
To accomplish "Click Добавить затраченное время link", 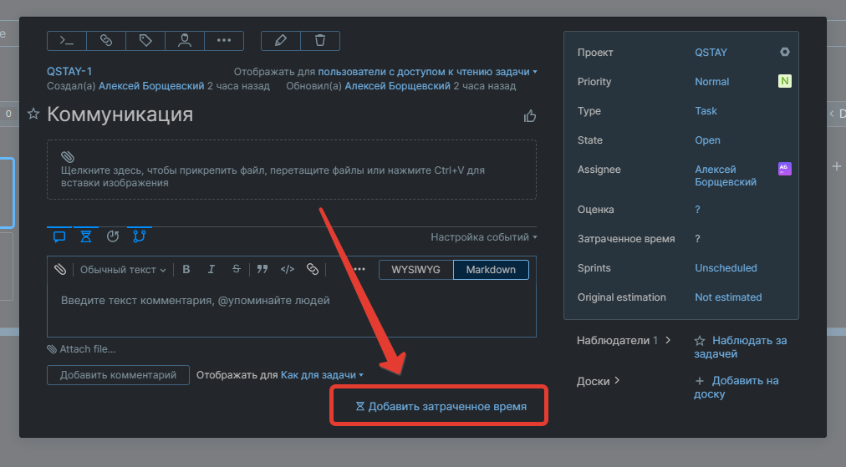I will point(441,406).
